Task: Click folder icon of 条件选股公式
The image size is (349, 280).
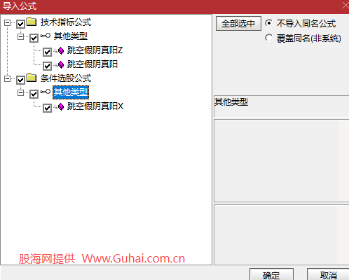Action: (x=32, y=78)
